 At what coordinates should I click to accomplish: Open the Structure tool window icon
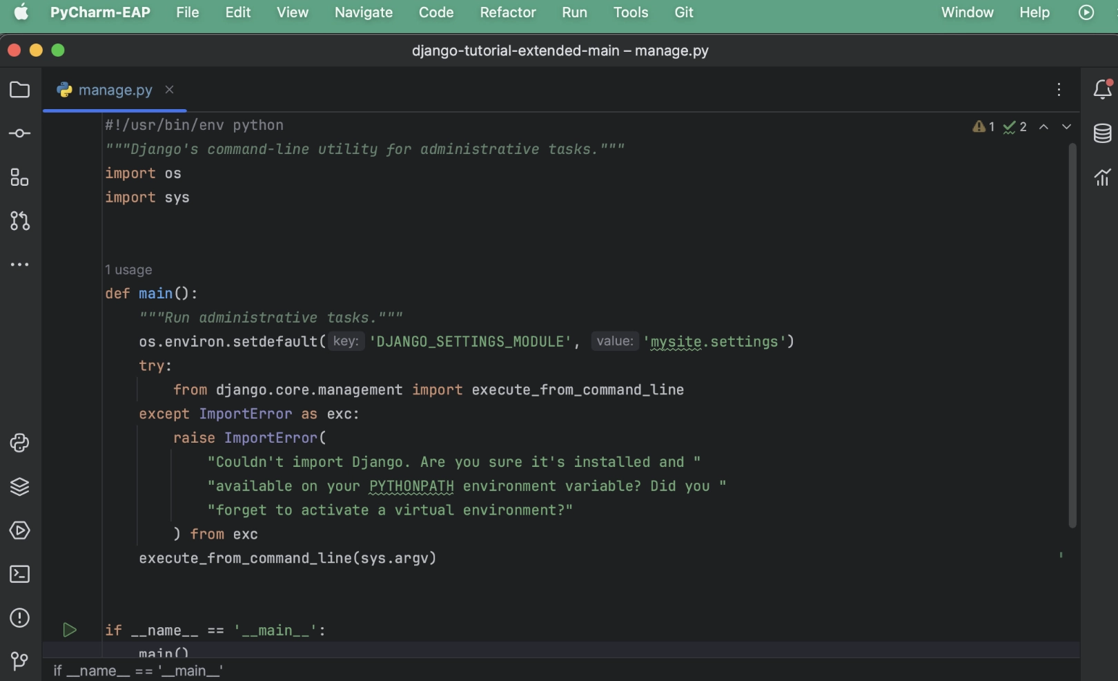click(19, 178)
